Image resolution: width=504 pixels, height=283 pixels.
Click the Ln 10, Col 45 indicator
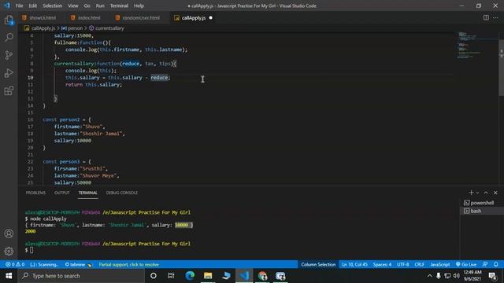click(x=354, y=264)
